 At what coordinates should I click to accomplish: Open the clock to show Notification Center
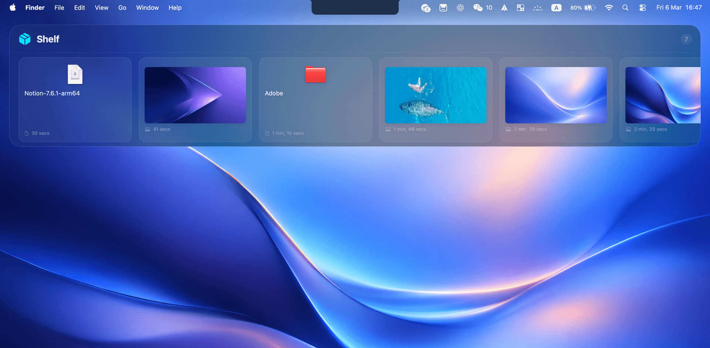click(x=679, y=7)
